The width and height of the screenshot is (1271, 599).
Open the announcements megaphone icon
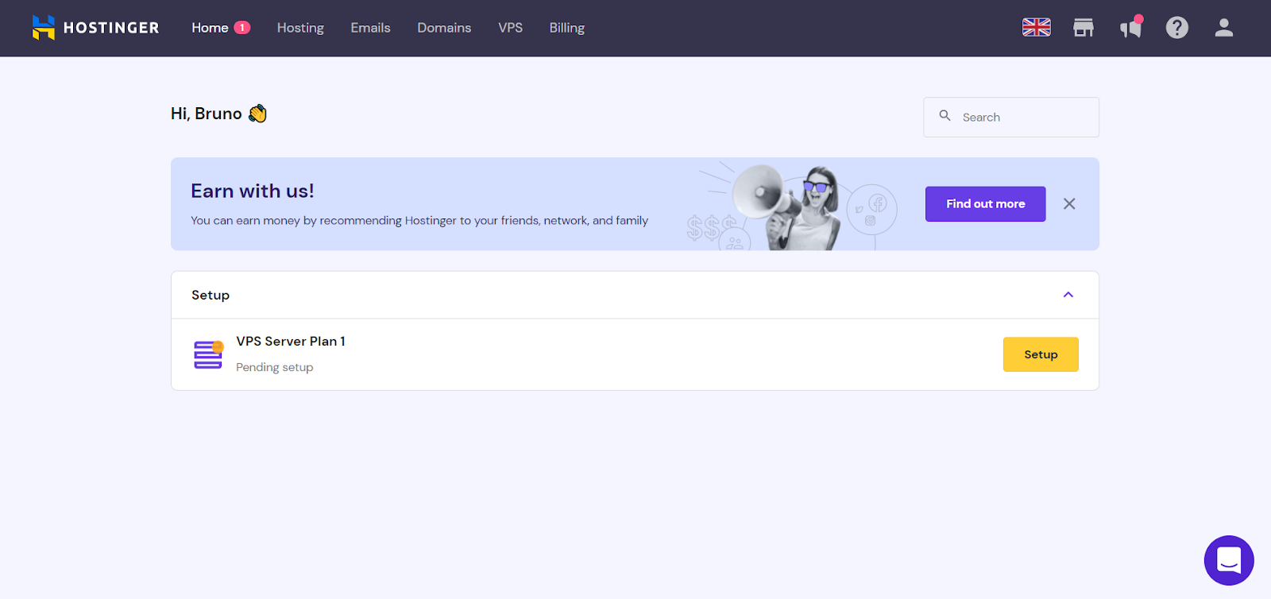point(1130,28)
